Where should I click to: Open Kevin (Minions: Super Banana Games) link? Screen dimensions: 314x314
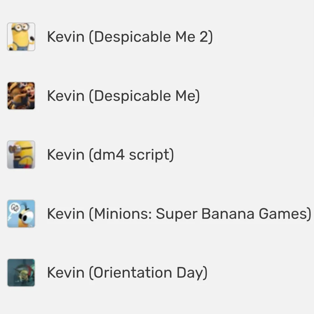[x=179, y=214]
